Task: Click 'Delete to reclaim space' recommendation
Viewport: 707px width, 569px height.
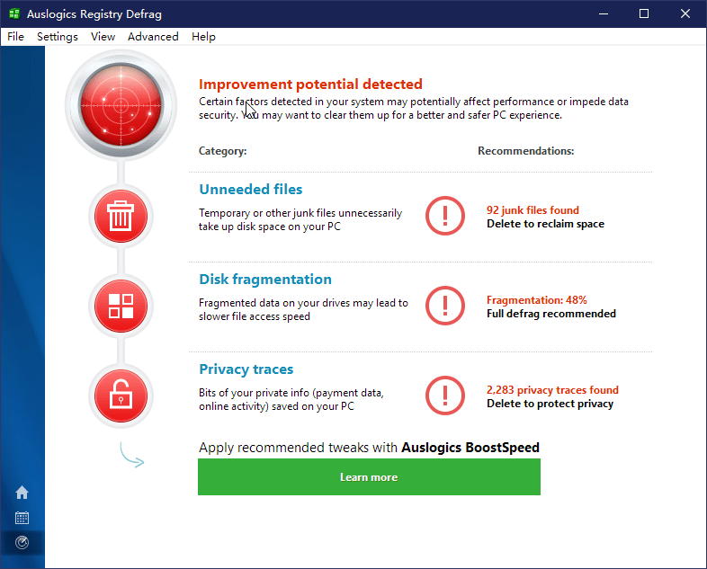Action: point(545,224)
